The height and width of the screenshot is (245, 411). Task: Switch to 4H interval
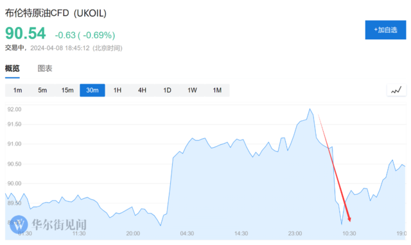coord(142,90)
